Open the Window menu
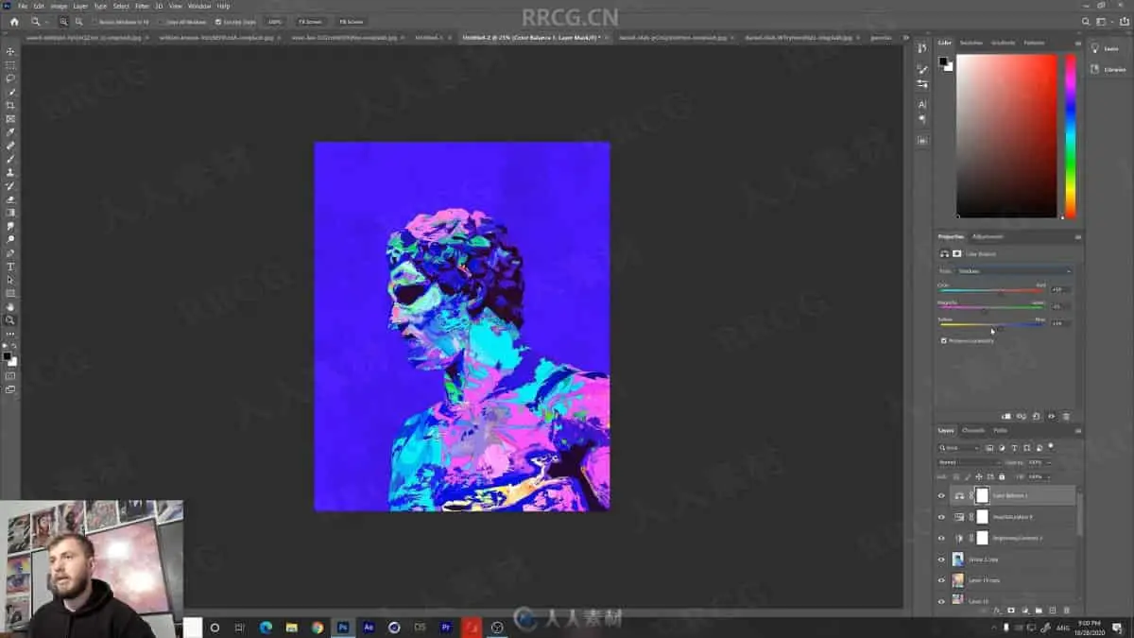Image resolution: width=1134 pixels, height=638 pixels. point(199,6)
